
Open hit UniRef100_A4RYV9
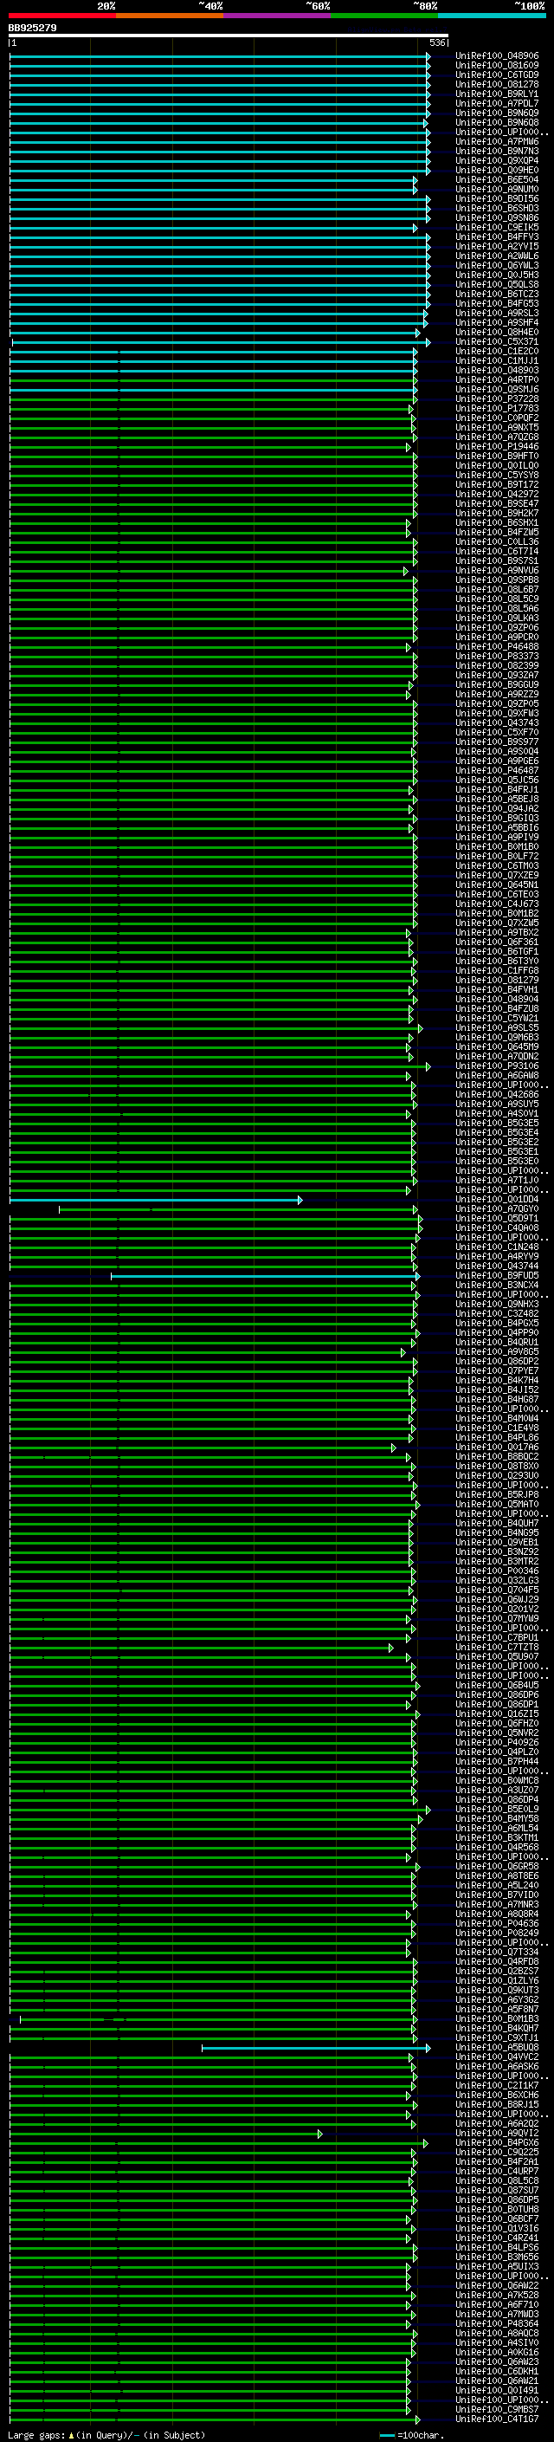(497, 1257)
